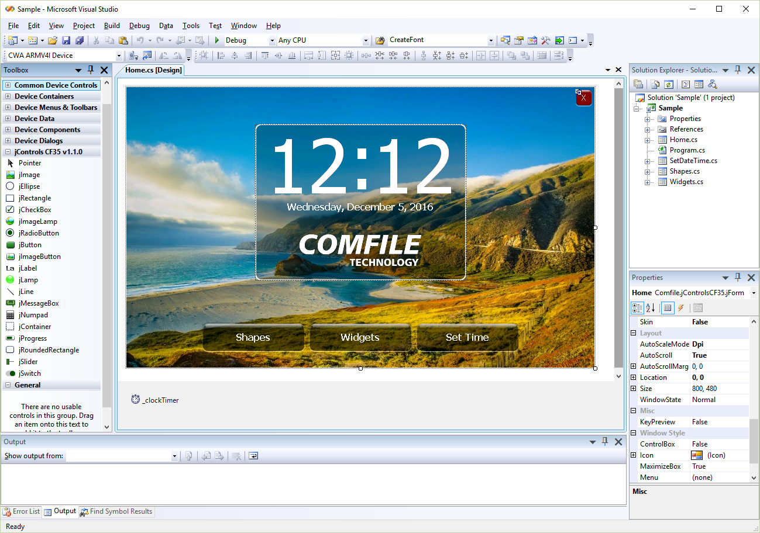Show property events via lightning bolt icon

pos(681,308)
